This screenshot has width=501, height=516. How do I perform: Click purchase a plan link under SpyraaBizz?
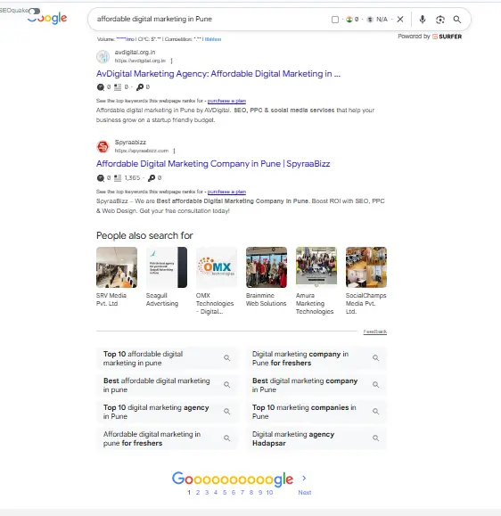(x=226, y=192)
